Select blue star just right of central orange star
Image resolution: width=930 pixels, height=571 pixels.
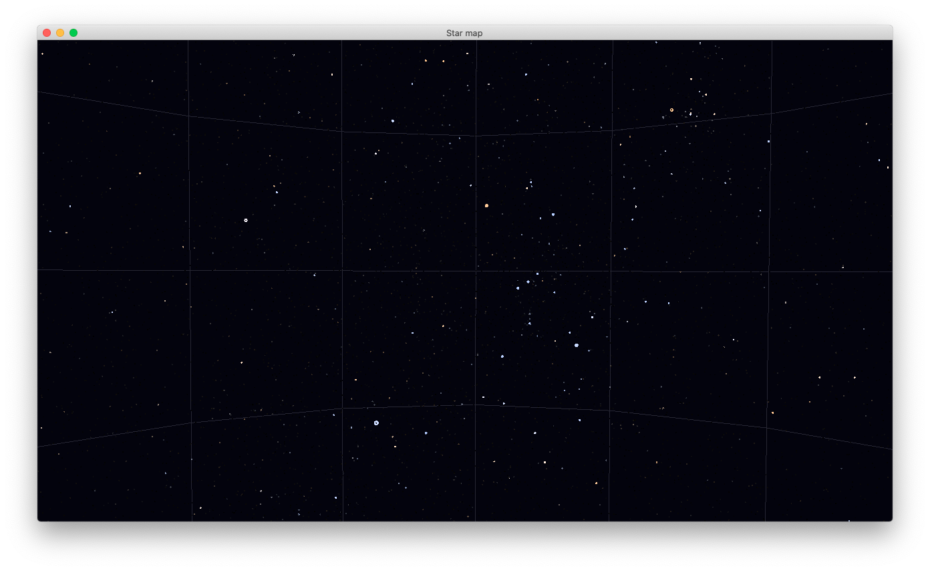[553, 215]
